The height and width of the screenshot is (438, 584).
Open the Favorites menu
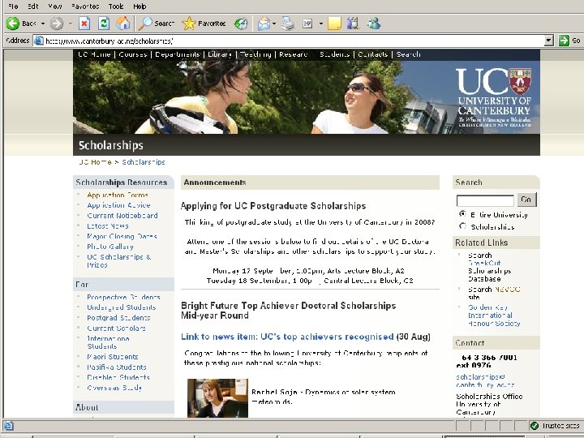[85, 6]
